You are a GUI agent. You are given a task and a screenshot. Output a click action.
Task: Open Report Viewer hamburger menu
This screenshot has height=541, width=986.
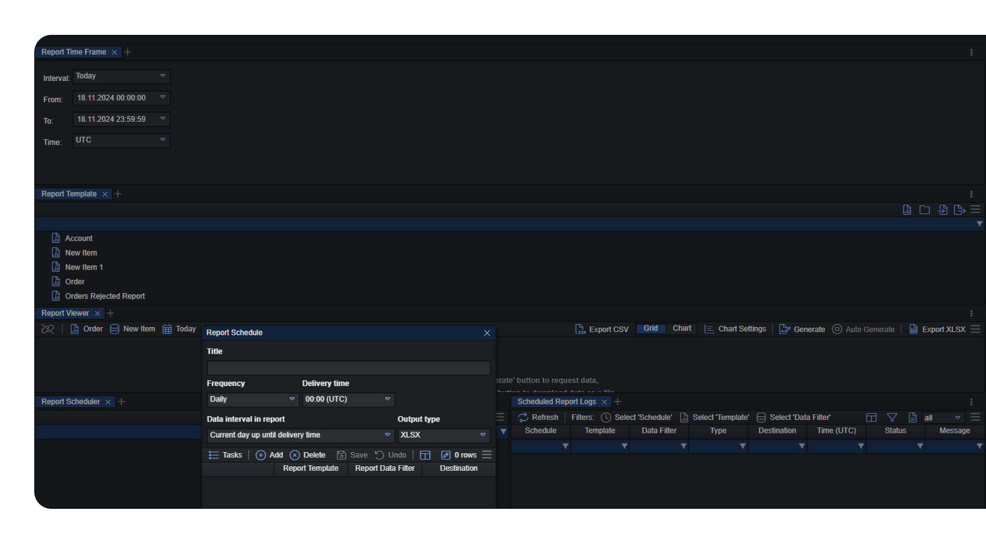point(975,329)
